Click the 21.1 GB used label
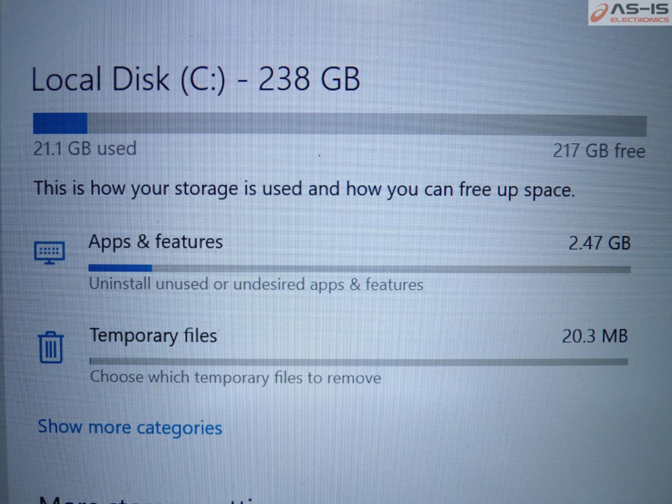 tap(85, 149)
